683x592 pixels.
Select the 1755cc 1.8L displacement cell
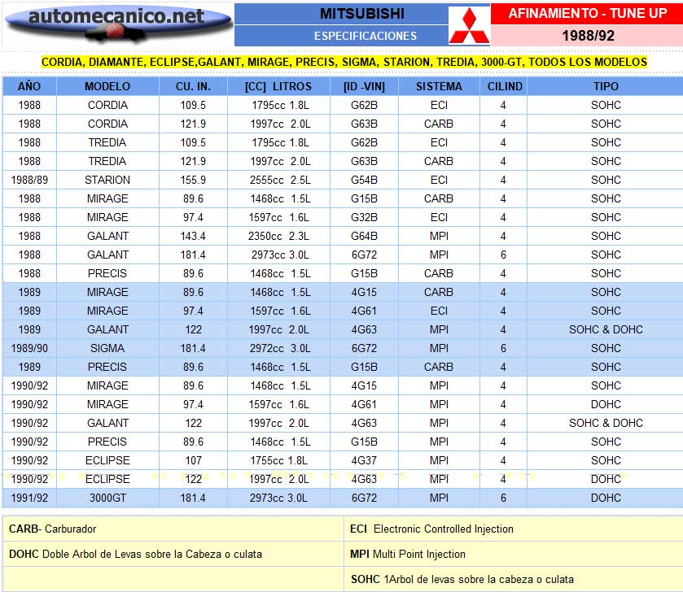tap(278, 460)
